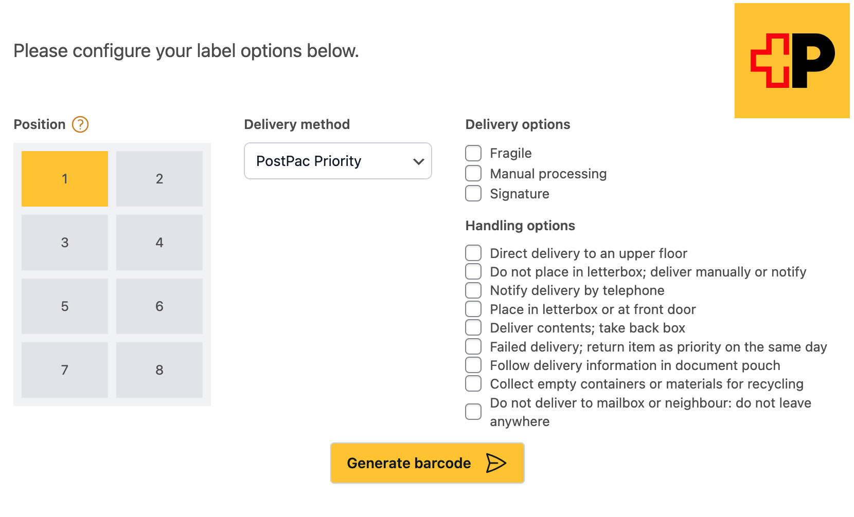Pick label position 5
This screenshot has height=517, width=854.
coord(65,306)
